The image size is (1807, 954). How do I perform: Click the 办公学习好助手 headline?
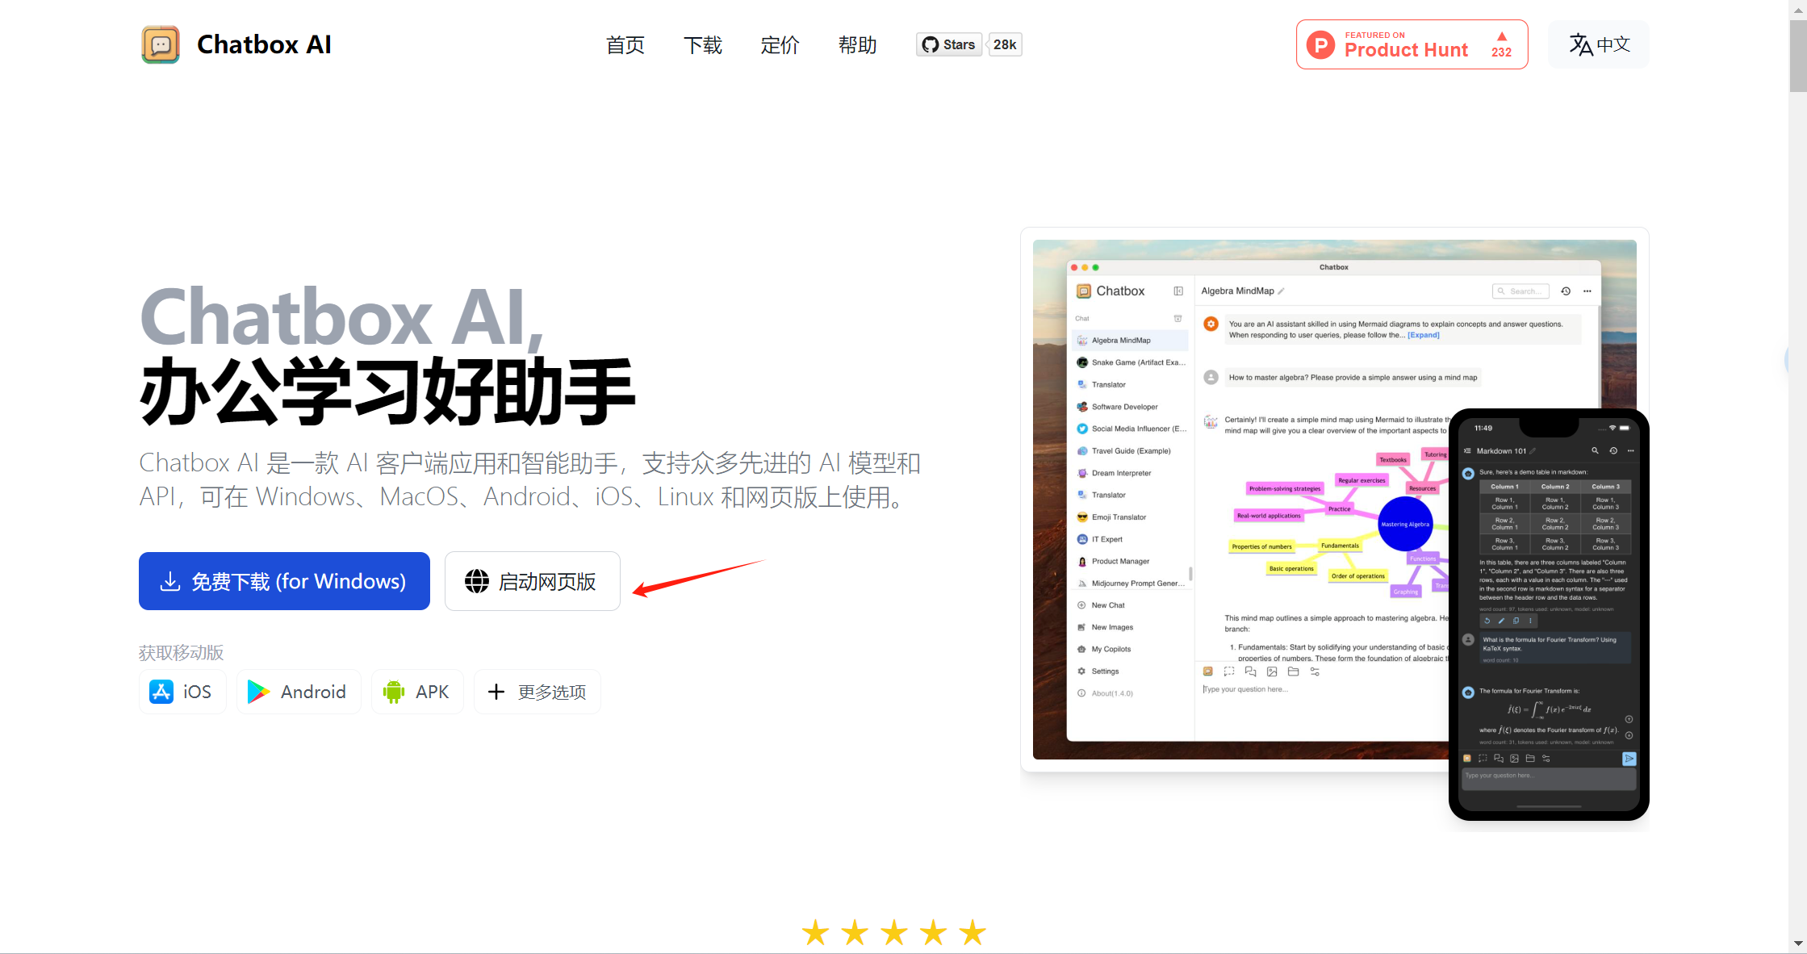pyautogui.click(x=387, y=392)
